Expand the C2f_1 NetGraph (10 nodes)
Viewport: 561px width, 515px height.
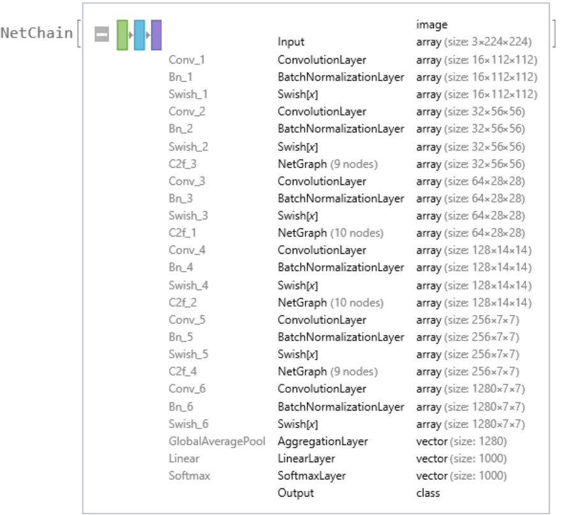[330, 233]
